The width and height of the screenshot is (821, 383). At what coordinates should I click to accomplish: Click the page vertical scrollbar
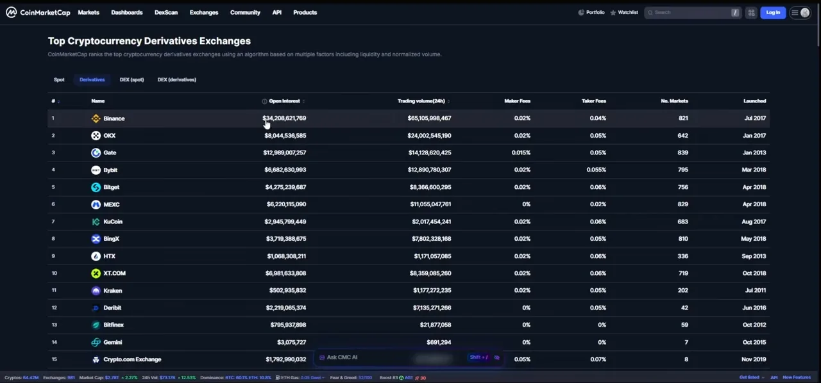(x=818, y=26)
